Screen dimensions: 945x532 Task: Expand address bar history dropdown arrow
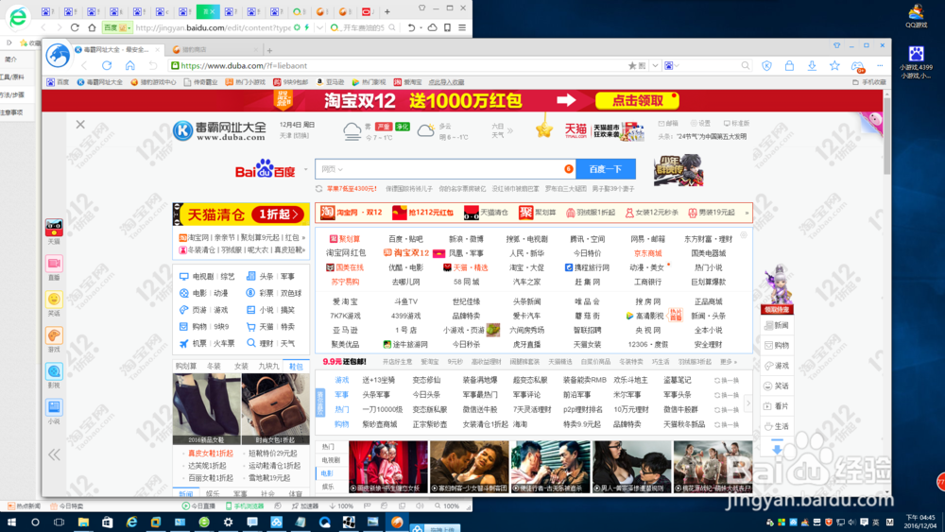655,65
